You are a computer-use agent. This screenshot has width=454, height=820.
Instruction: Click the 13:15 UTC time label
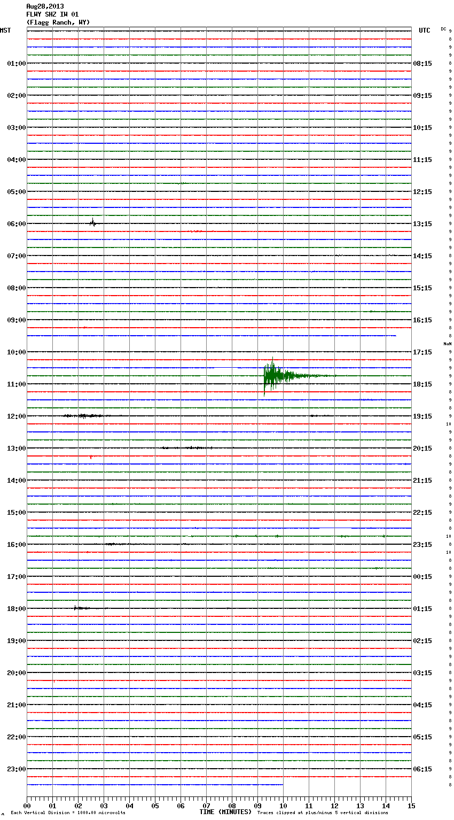tap(422, 224)
